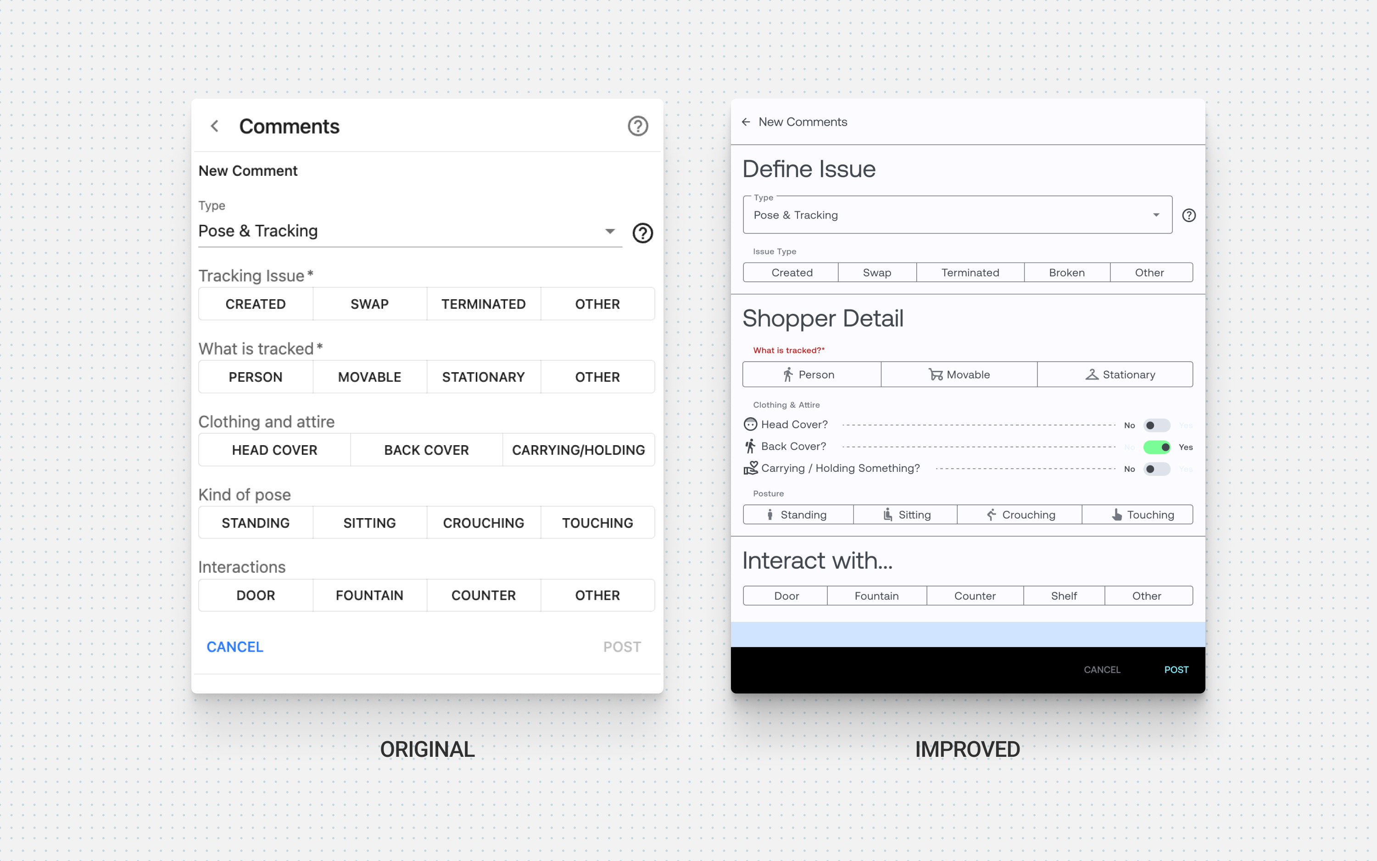The width and height of the screenshot is (1377, 861).
Task: Select OTHER under What is tracked
Action: pyautogui.click(x=597, y=377)
